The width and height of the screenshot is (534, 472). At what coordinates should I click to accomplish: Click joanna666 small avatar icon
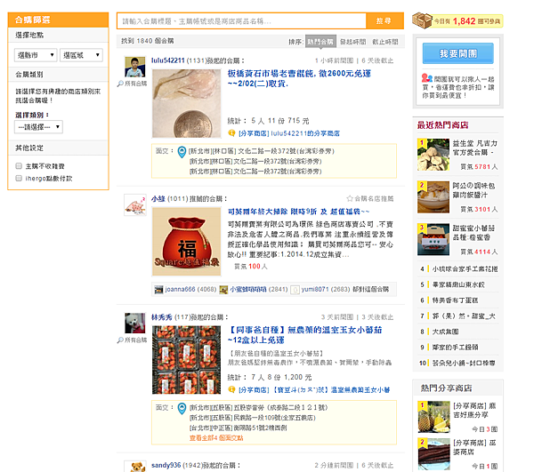(x=158, y=290)
